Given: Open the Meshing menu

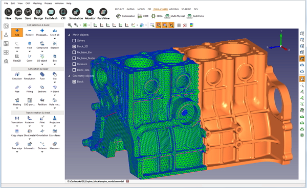Looking at the screenshot, I should point(37,4).
